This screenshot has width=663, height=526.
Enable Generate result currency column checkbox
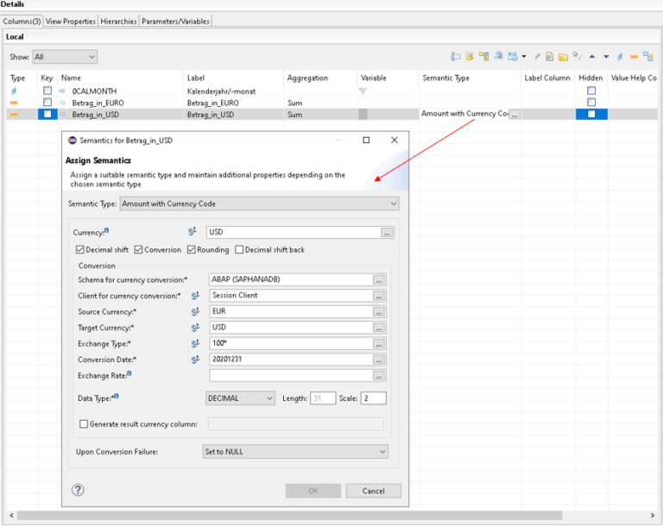84,423
